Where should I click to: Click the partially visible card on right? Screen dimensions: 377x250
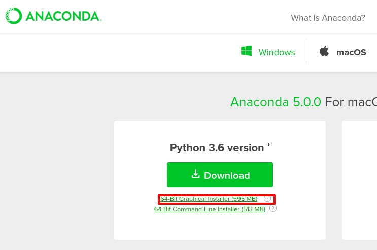[359, 180]
